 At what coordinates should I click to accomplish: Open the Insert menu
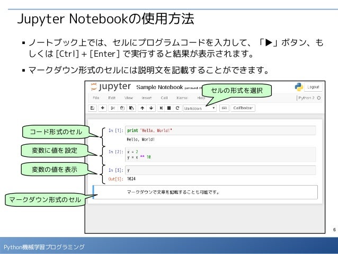click(x=147, y=98)
